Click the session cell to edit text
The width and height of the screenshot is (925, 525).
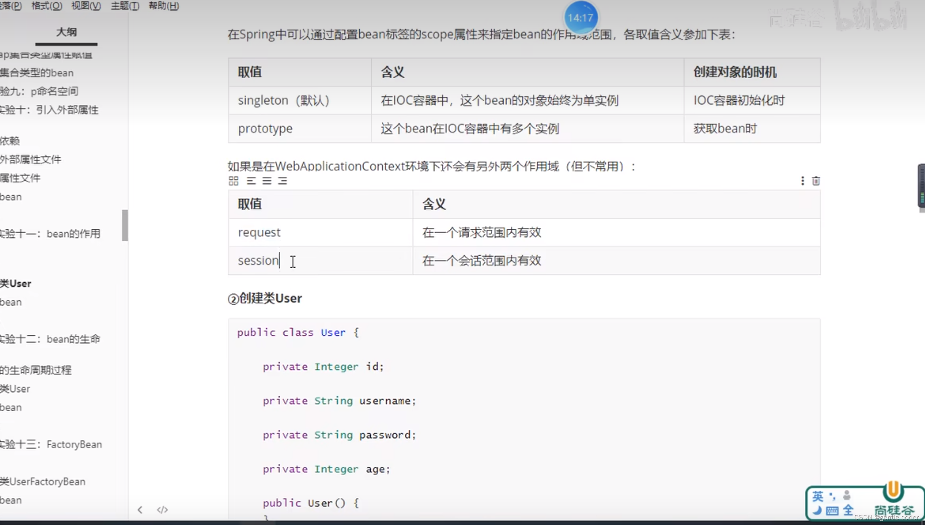(258, 261)
